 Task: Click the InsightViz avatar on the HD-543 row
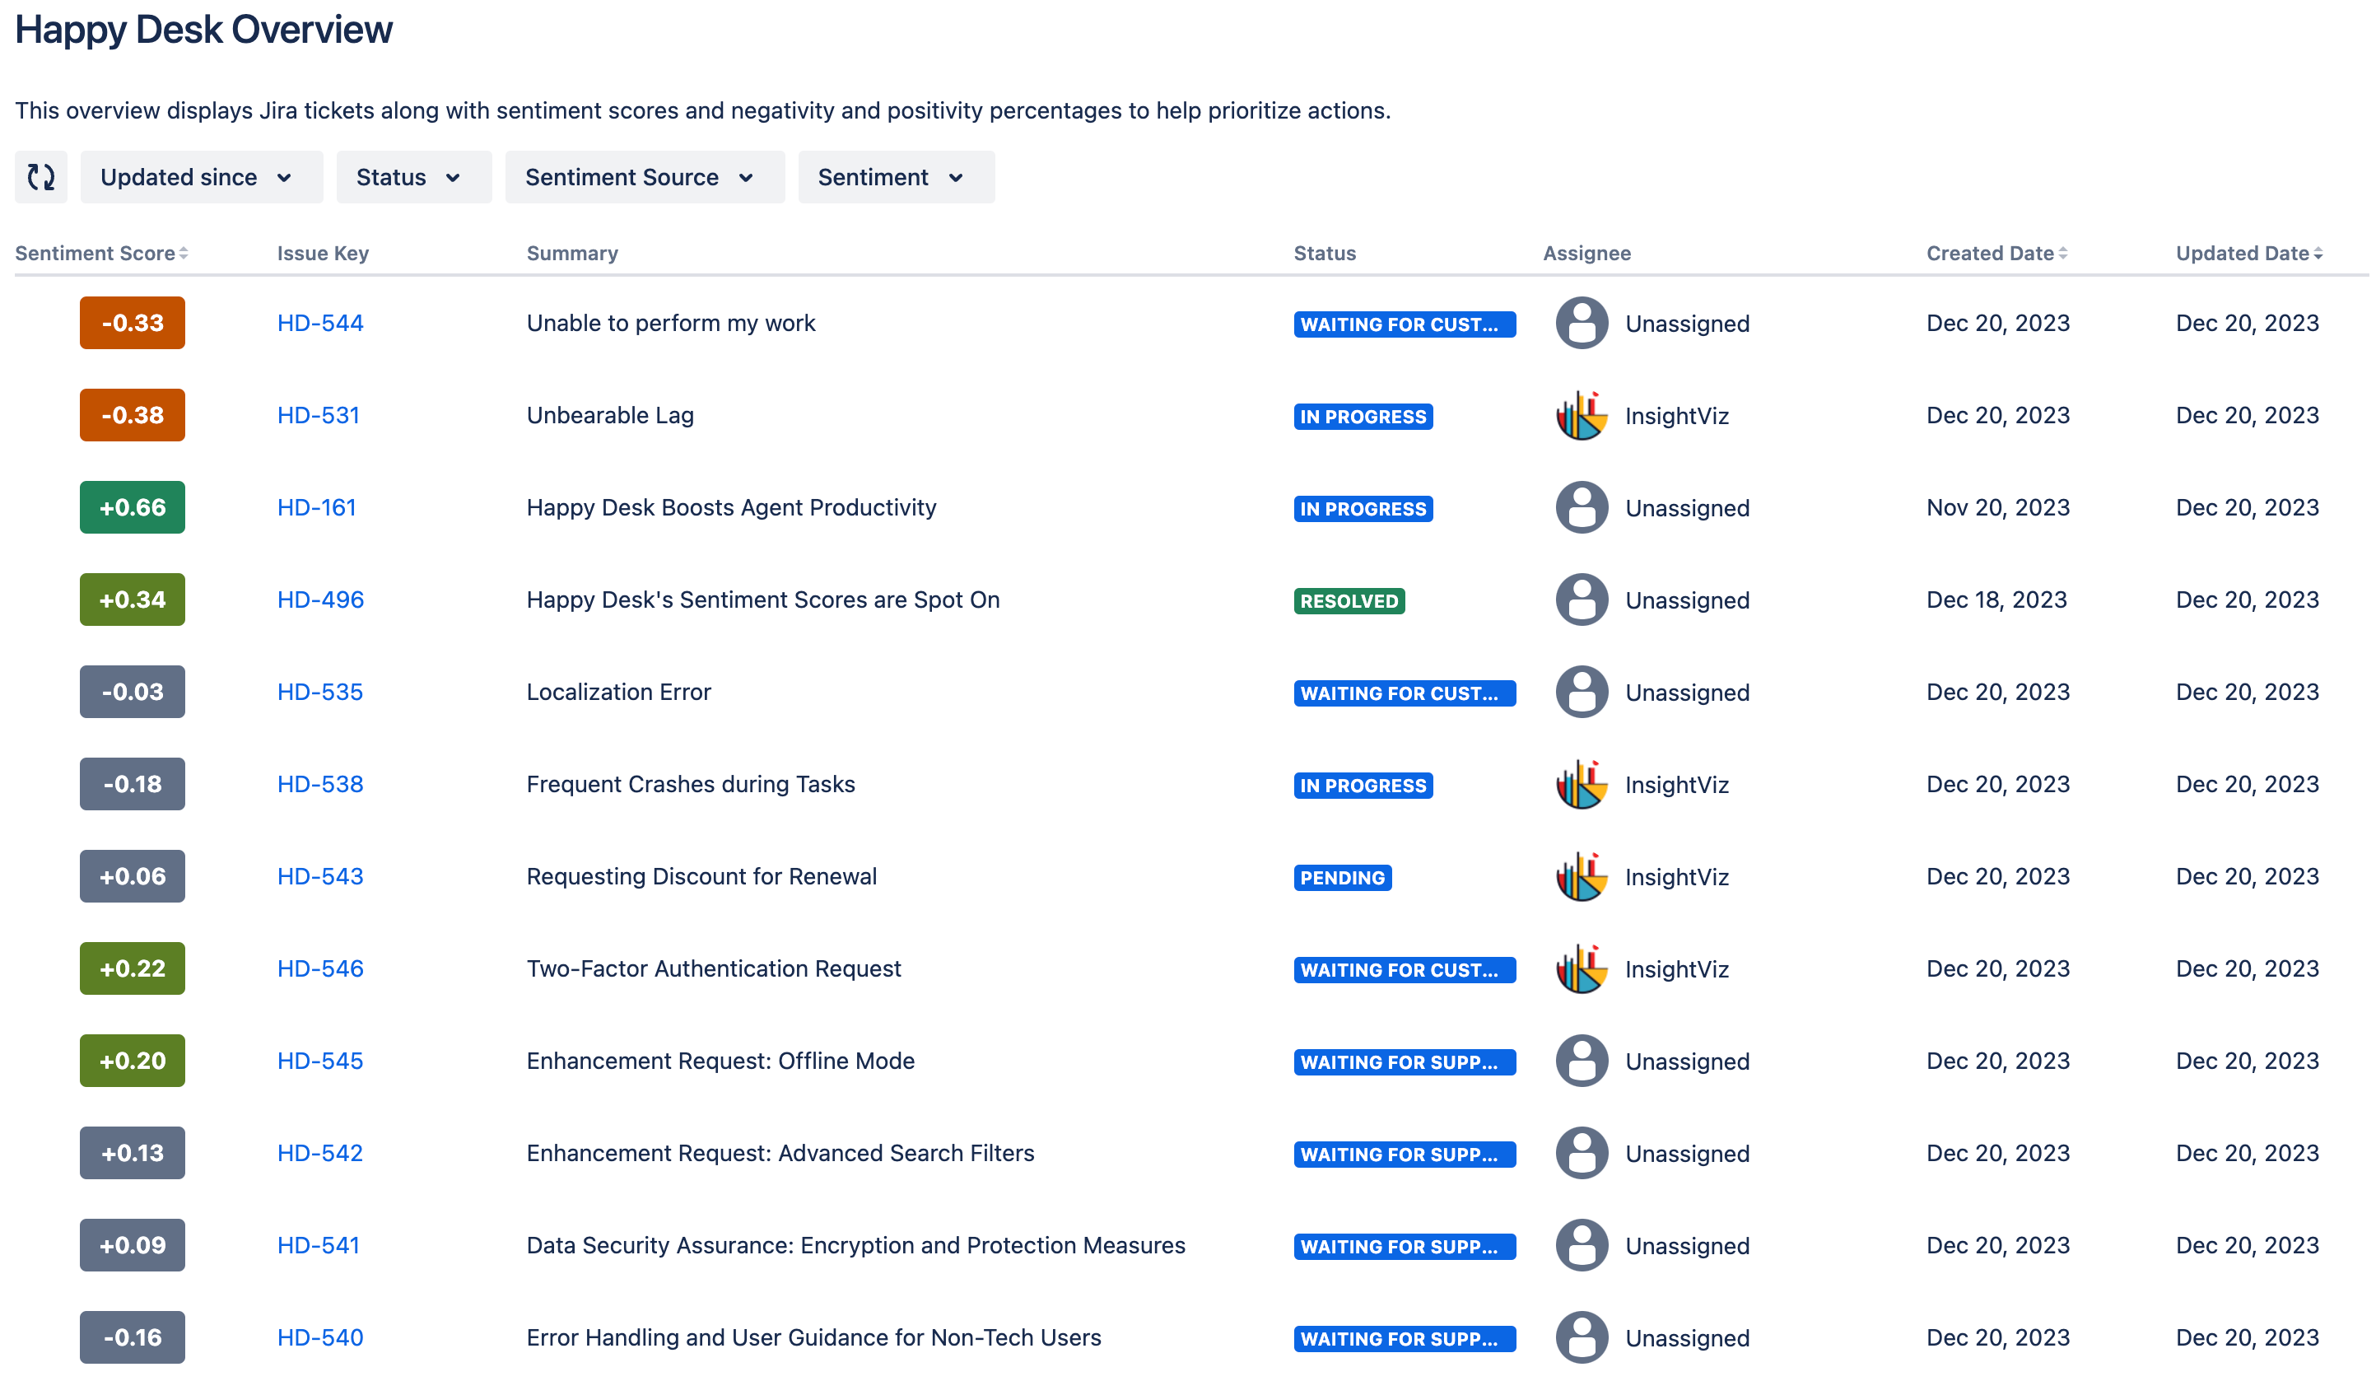pos(1582,876)
